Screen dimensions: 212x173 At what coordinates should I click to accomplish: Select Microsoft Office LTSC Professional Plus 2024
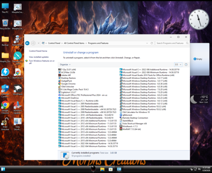[83, 95]
